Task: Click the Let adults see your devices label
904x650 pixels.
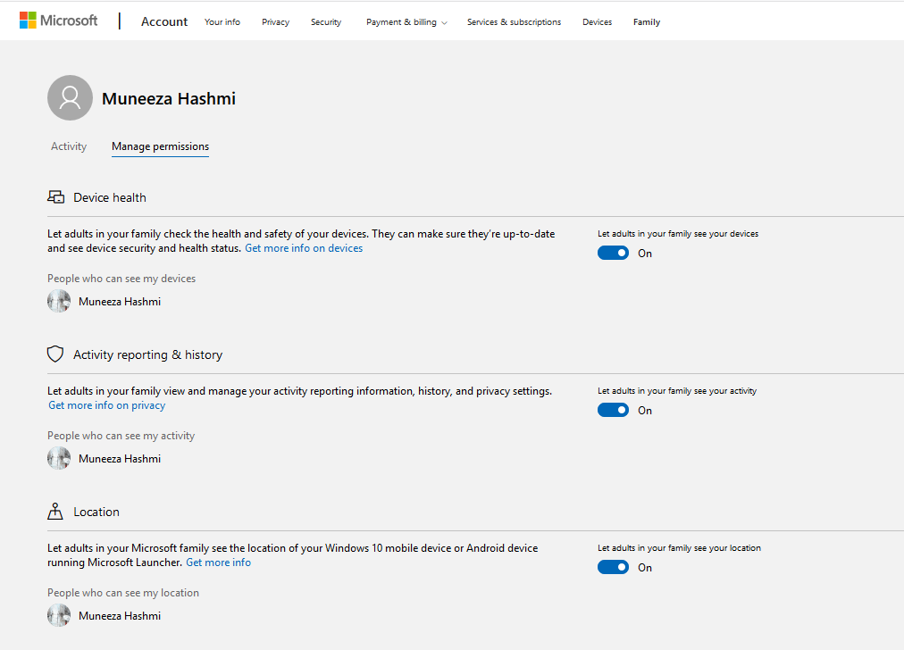Action: point(678,233)
